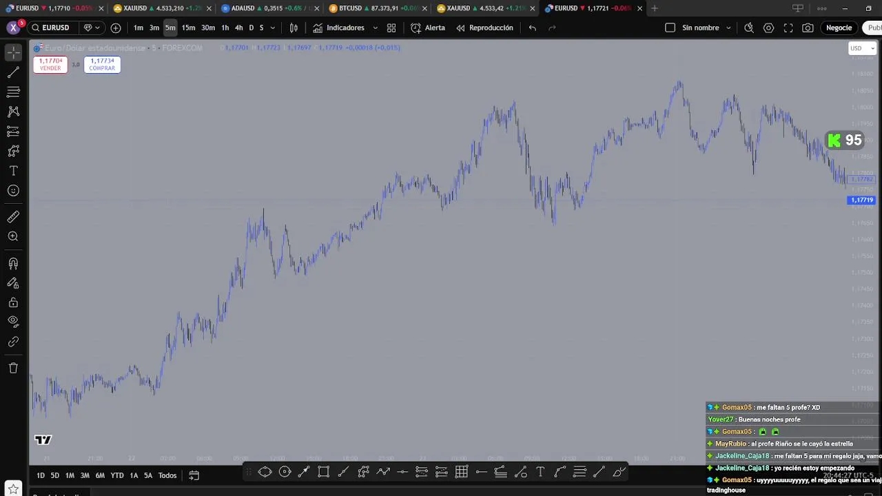
Task: Open the layout templates grid icon
Action: coord(391,28)
